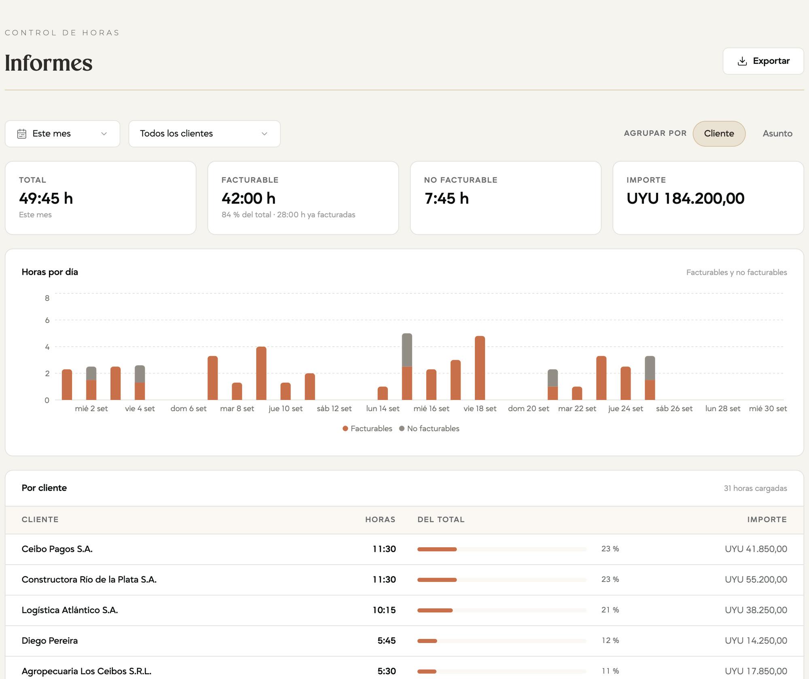Screen dimensions: 809x679
Task: Click the gray segment of the lun 15 bar
Action: [407, 350]
